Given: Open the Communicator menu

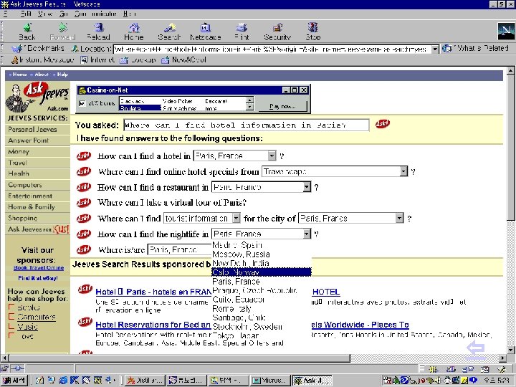Looking at the screenshot, I should 95,14.
